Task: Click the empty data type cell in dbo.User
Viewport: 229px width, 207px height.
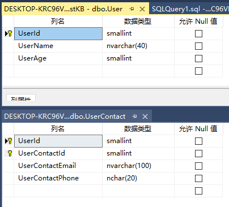Action: (138, 71)
